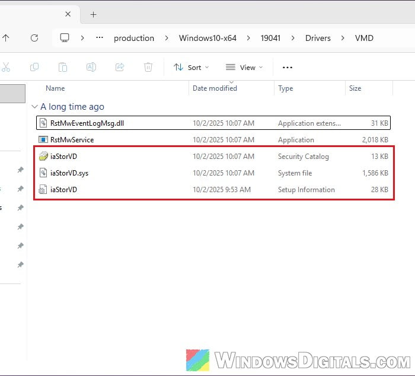Select the RstMwService application

pyautogui.click(x=213, y=139)
